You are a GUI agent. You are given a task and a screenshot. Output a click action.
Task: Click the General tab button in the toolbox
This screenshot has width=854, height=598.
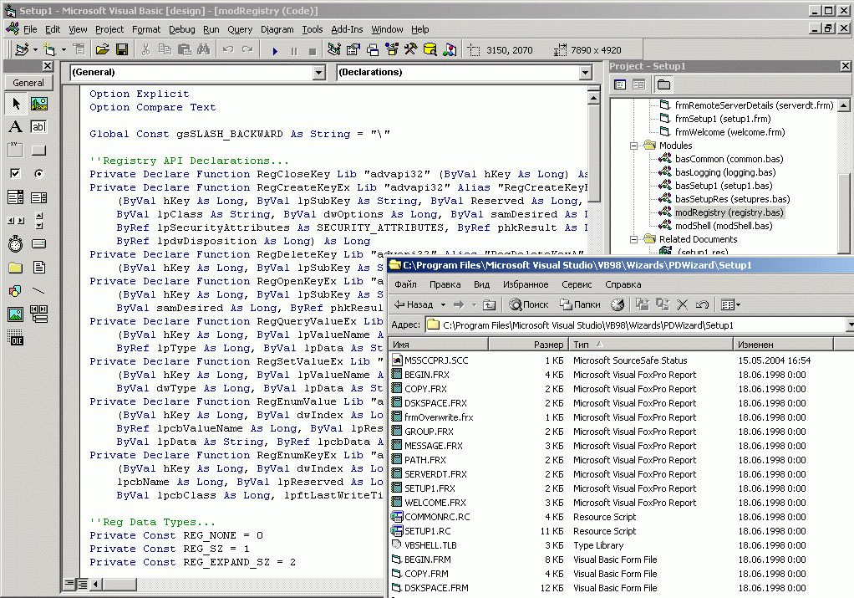click(x=28, y=83)
